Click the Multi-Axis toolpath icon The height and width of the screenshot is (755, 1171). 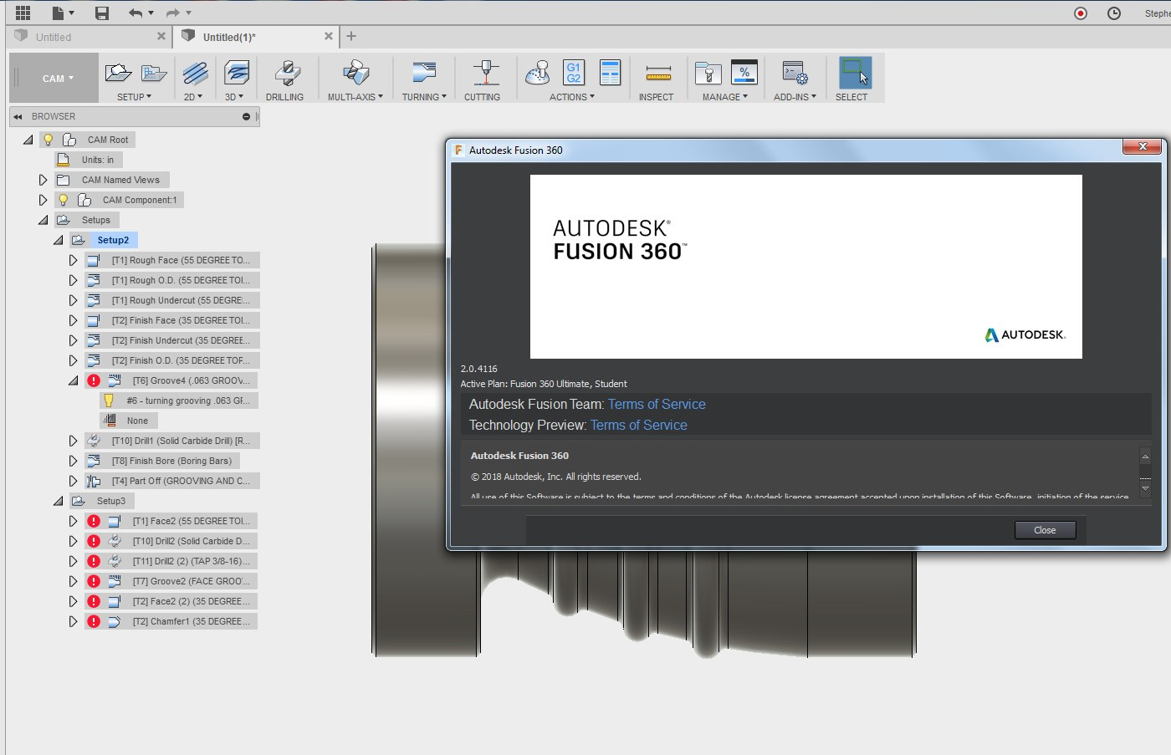[355, 74]
